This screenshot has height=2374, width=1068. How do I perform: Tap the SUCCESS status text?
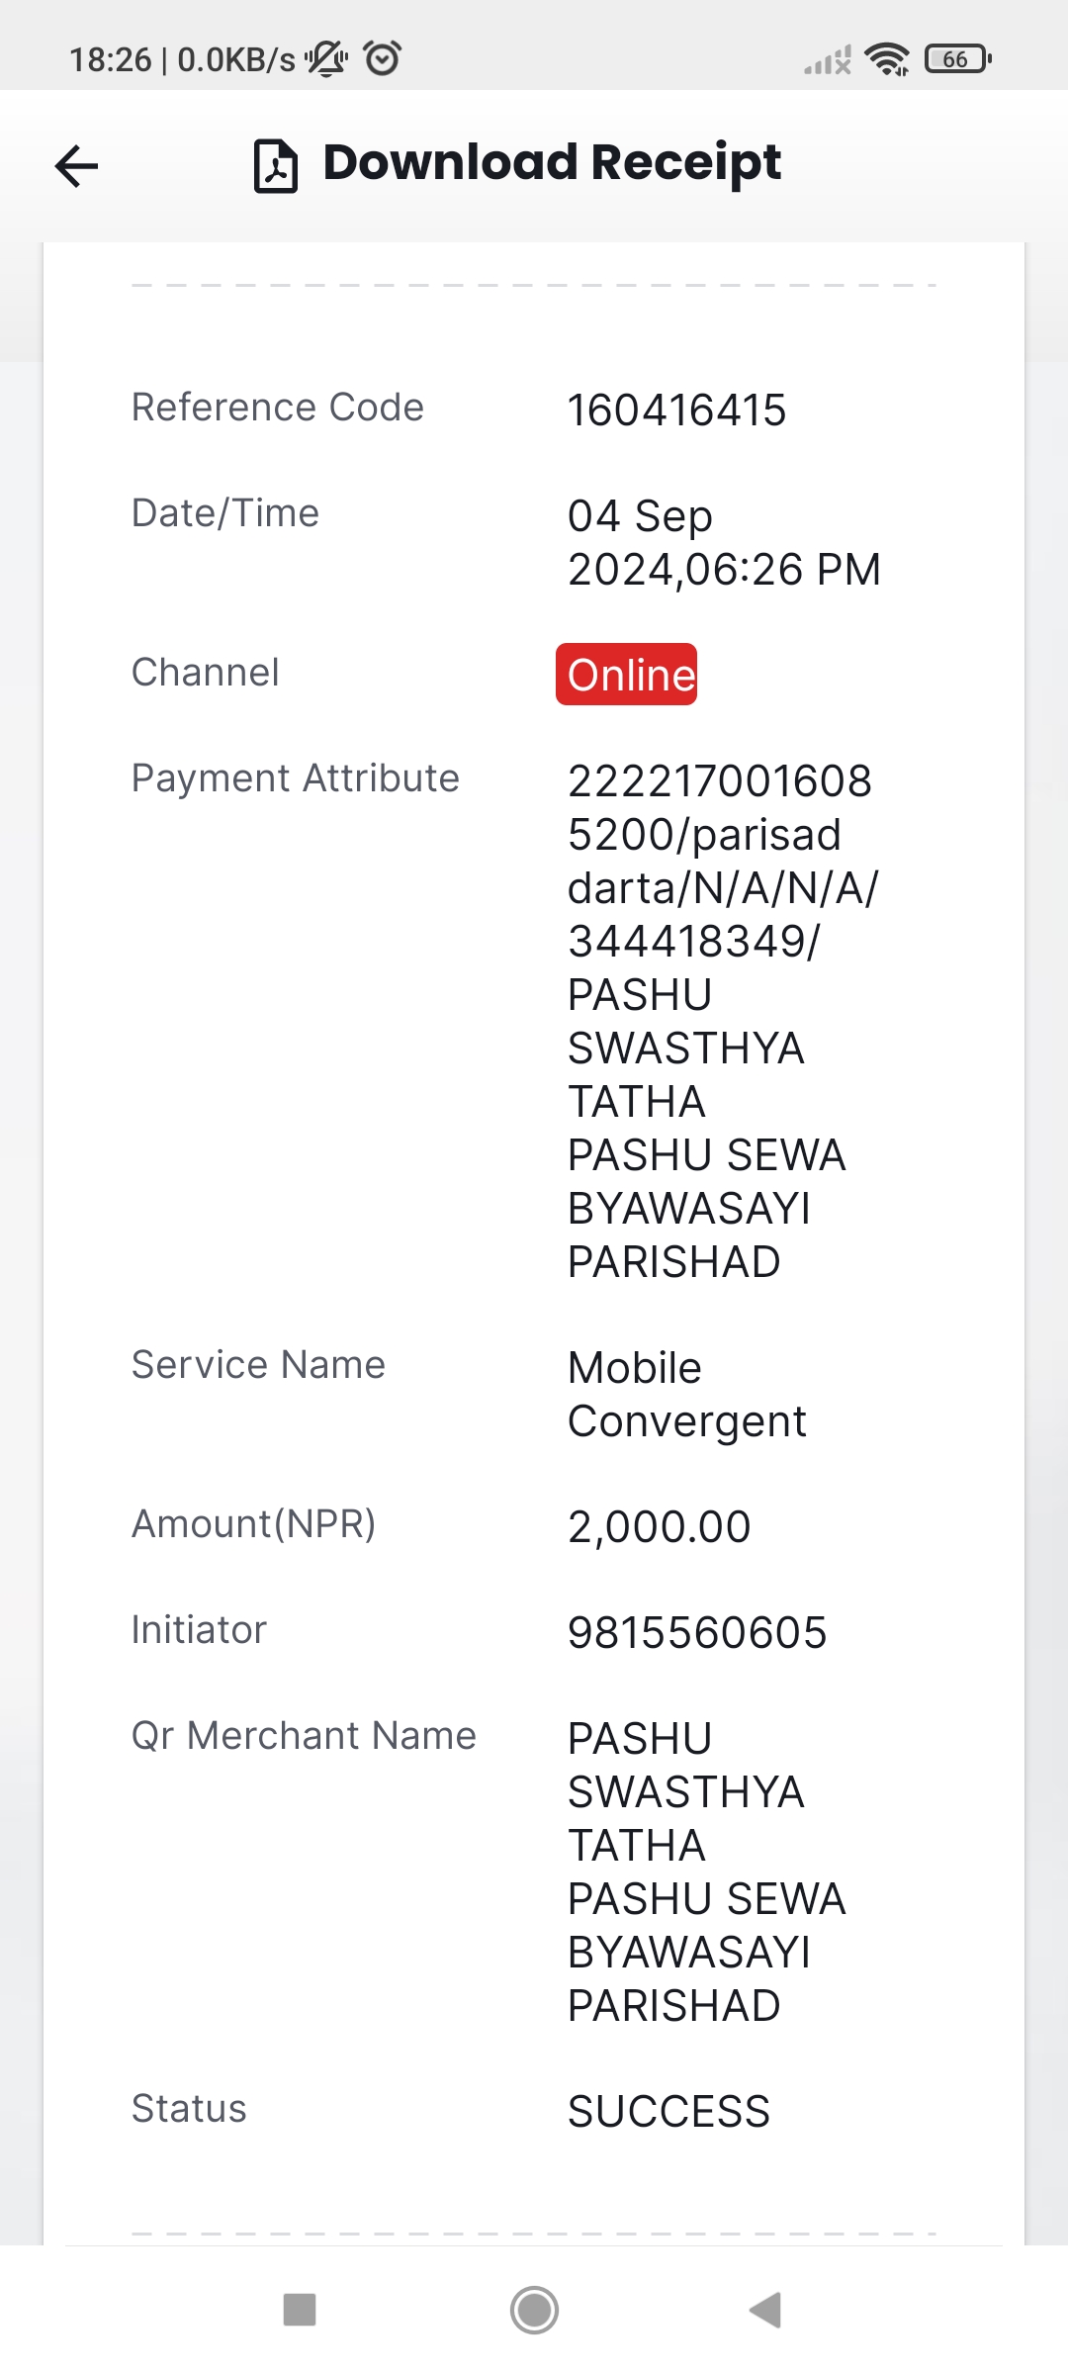coord(668,2111)
